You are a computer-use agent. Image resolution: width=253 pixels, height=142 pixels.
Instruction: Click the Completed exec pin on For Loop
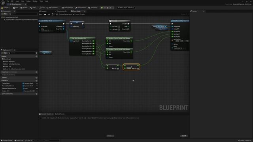129,29
